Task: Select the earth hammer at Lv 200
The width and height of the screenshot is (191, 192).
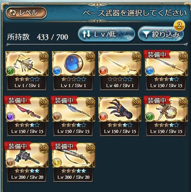Action: (x=27, y=162)
